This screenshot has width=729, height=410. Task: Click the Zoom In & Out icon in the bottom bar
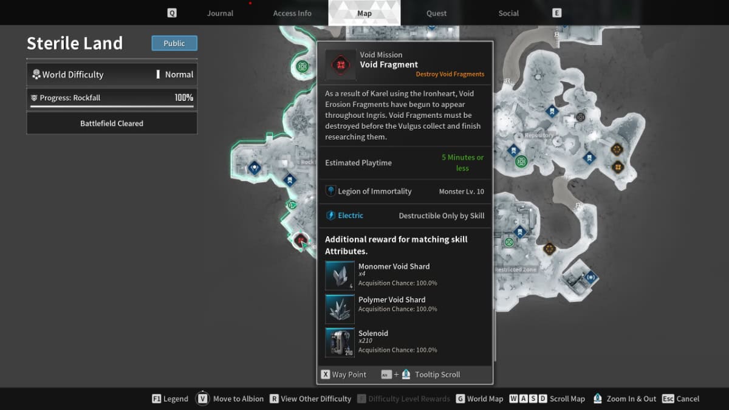point(598,399)
